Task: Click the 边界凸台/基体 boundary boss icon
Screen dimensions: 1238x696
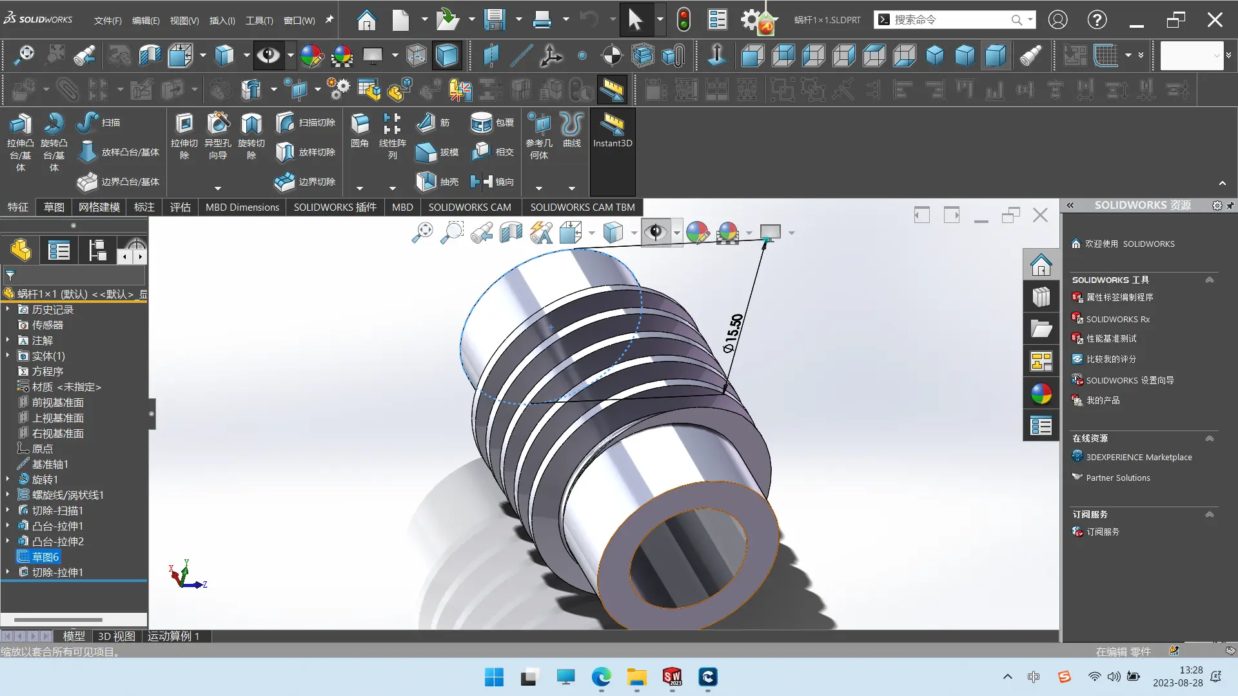Action: coord(88,182)
